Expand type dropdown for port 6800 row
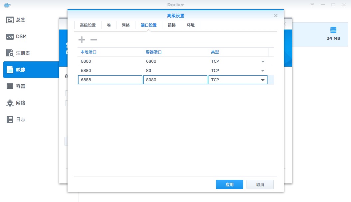The height and width of the screenshot is (202, 351). point(263,61)
